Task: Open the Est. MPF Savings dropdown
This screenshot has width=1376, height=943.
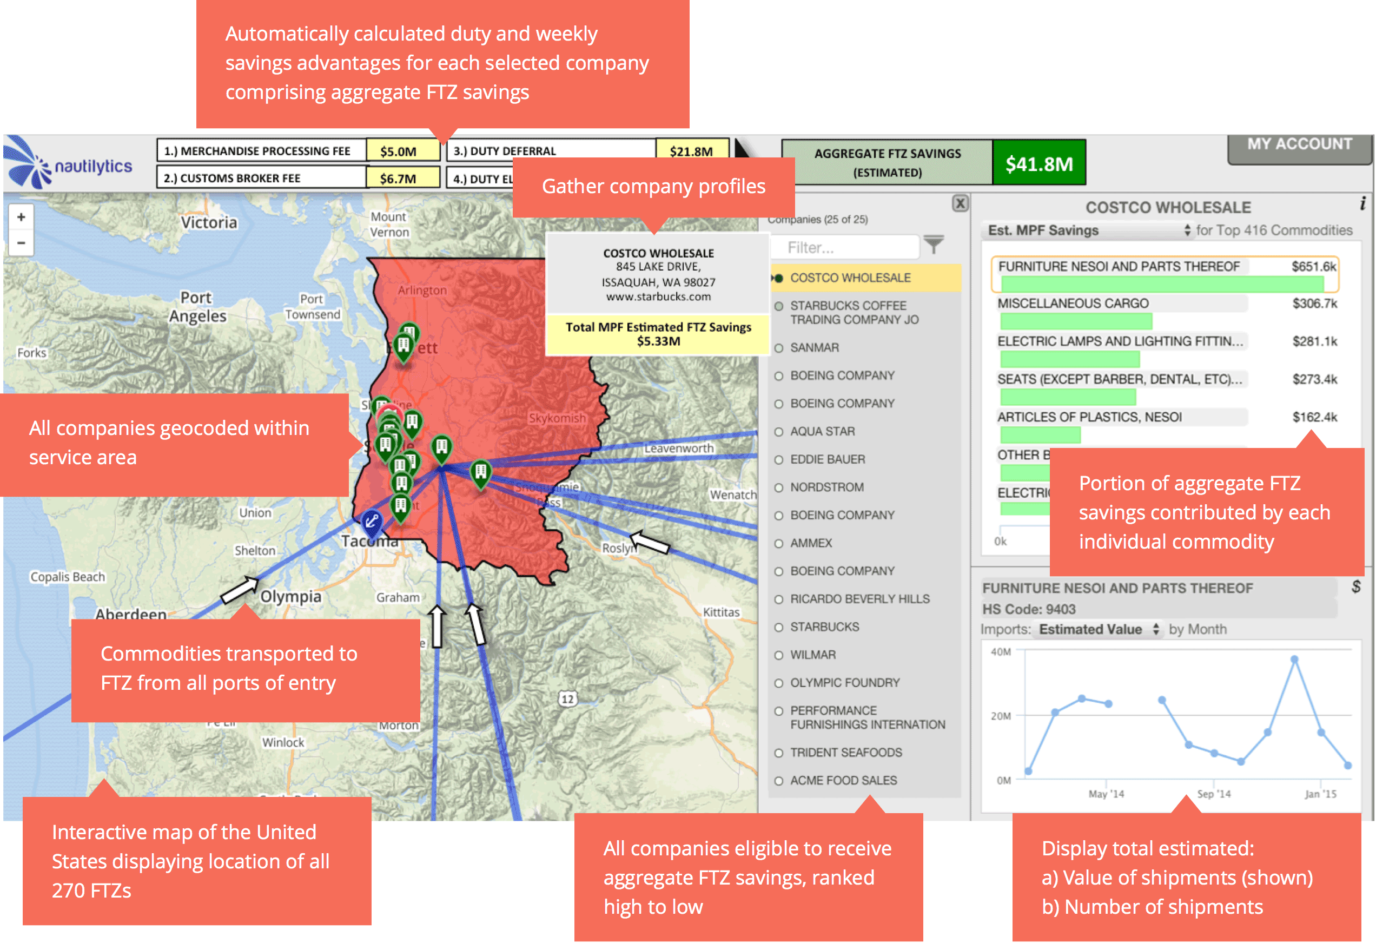Action: [1088, 230]
